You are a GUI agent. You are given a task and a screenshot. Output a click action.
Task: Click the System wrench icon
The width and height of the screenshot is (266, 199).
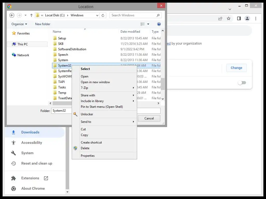[x=14, y=153]
